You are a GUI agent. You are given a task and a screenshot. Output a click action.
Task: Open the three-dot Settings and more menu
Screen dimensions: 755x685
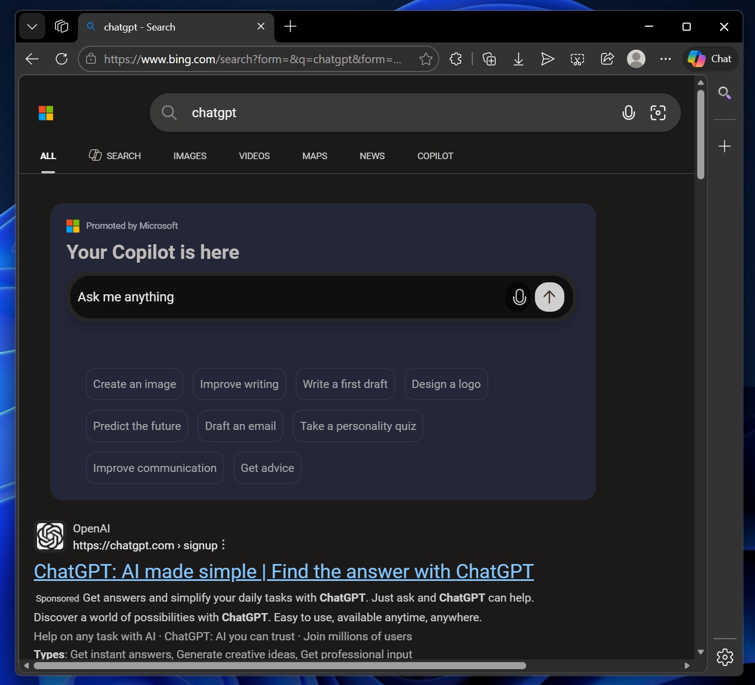(x=665, y=59)
